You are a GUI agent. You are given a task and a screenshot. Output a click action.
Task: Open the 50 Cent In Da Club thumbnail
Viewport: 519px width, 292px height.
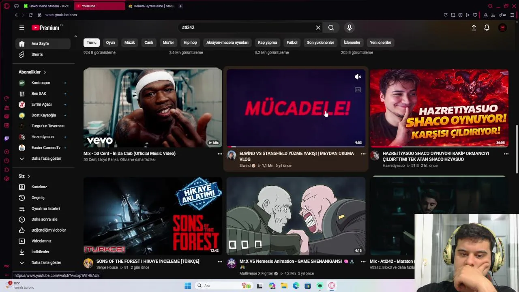click(x=153, y=108)
